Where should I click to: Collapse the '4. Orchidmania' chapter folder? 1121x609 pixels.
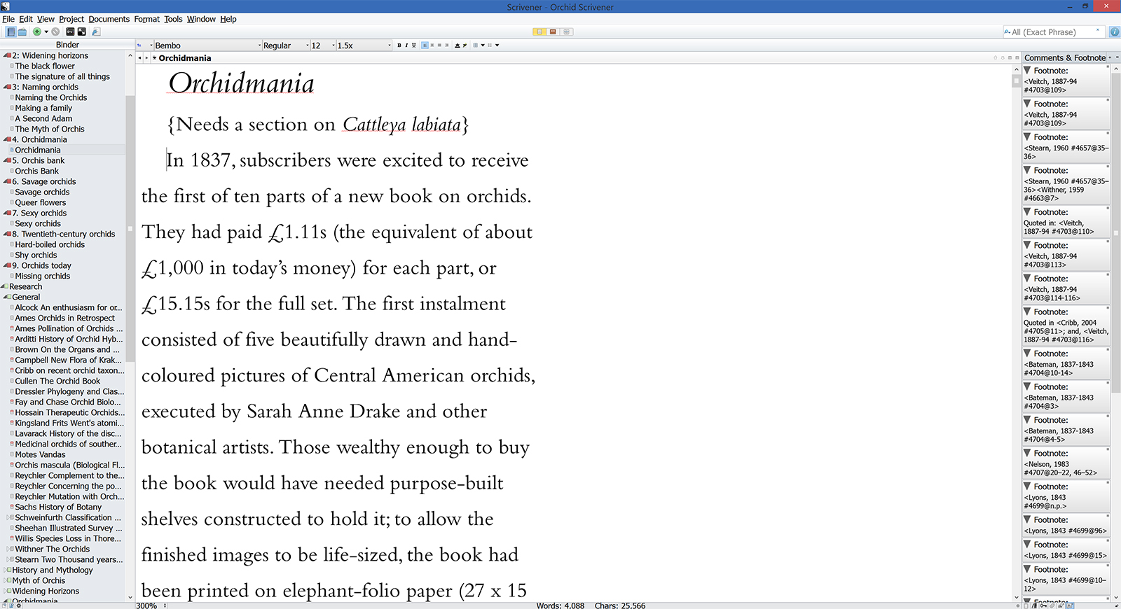pos(5,139)
